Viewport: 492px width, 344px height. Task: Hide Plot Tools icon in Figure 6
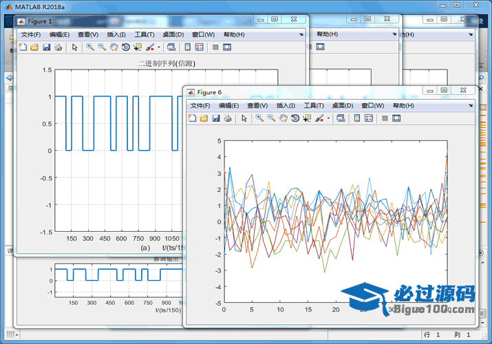click(385, 118)
